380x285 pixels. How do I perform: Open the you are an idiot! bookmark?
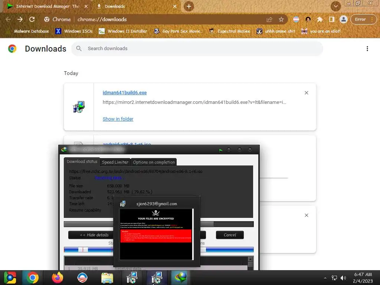321,31
